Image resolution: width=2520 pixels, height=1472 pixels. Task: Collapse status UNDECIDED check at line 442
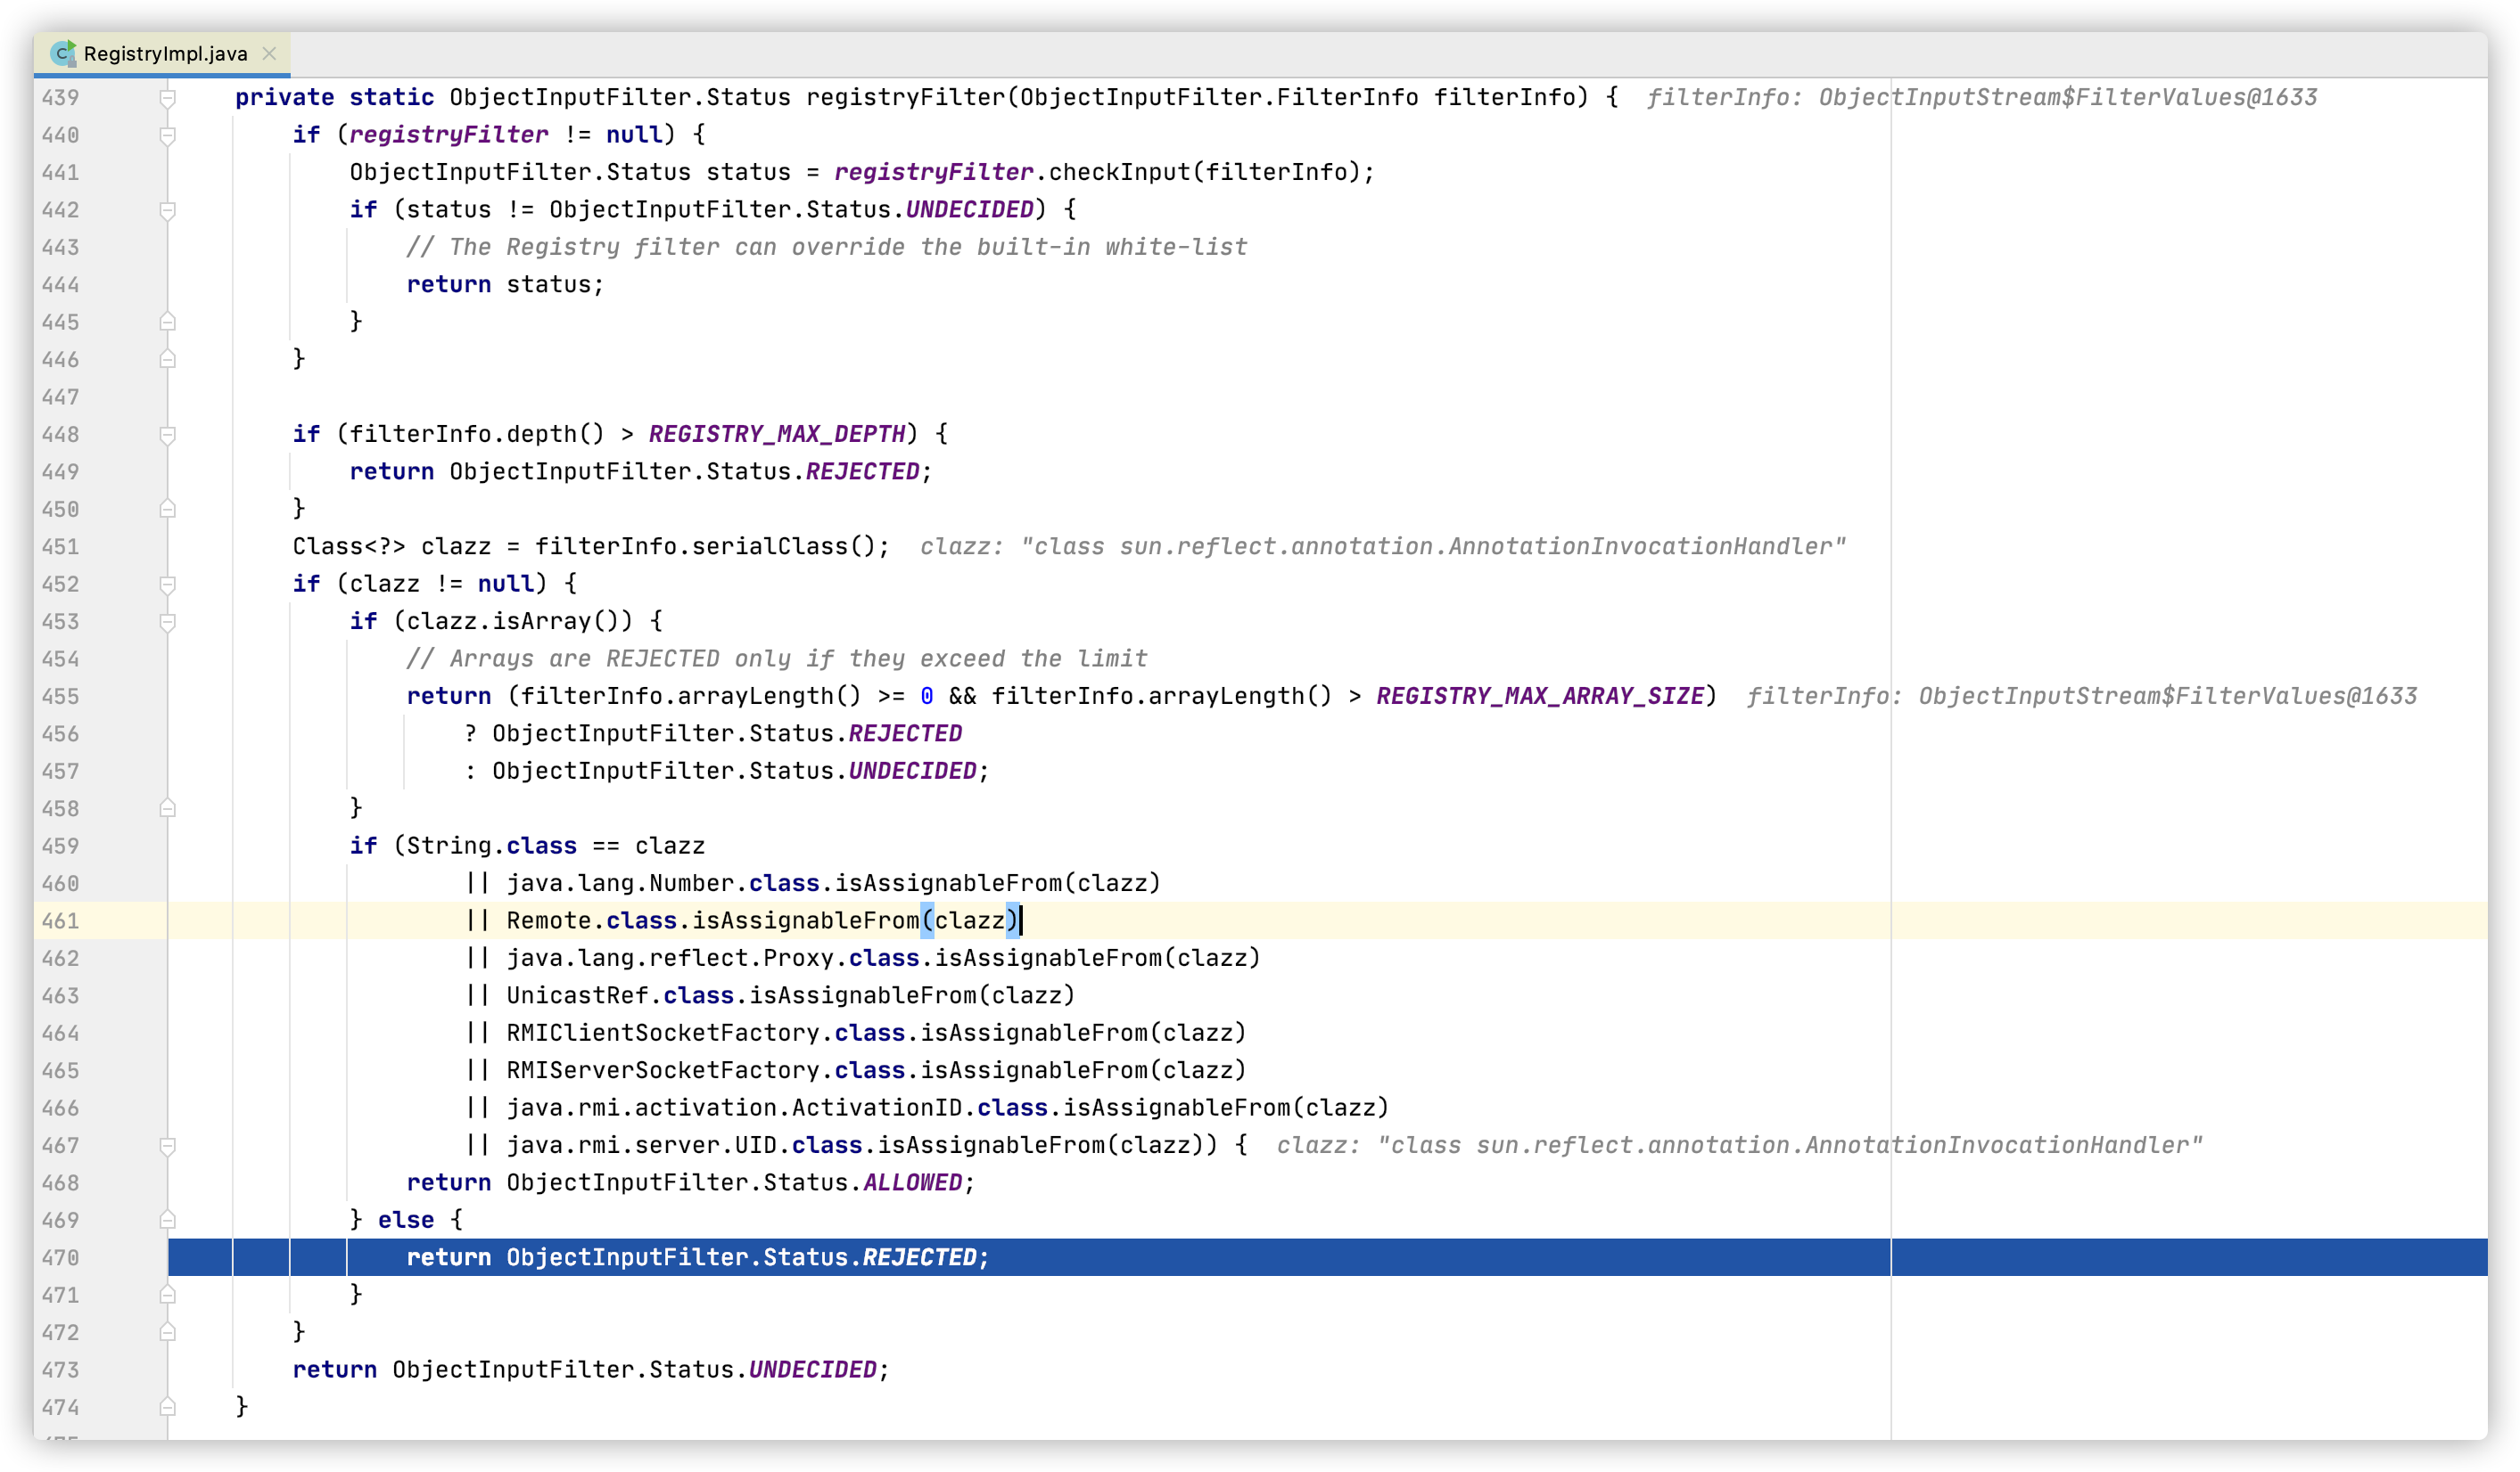click(x=168, y=210)
